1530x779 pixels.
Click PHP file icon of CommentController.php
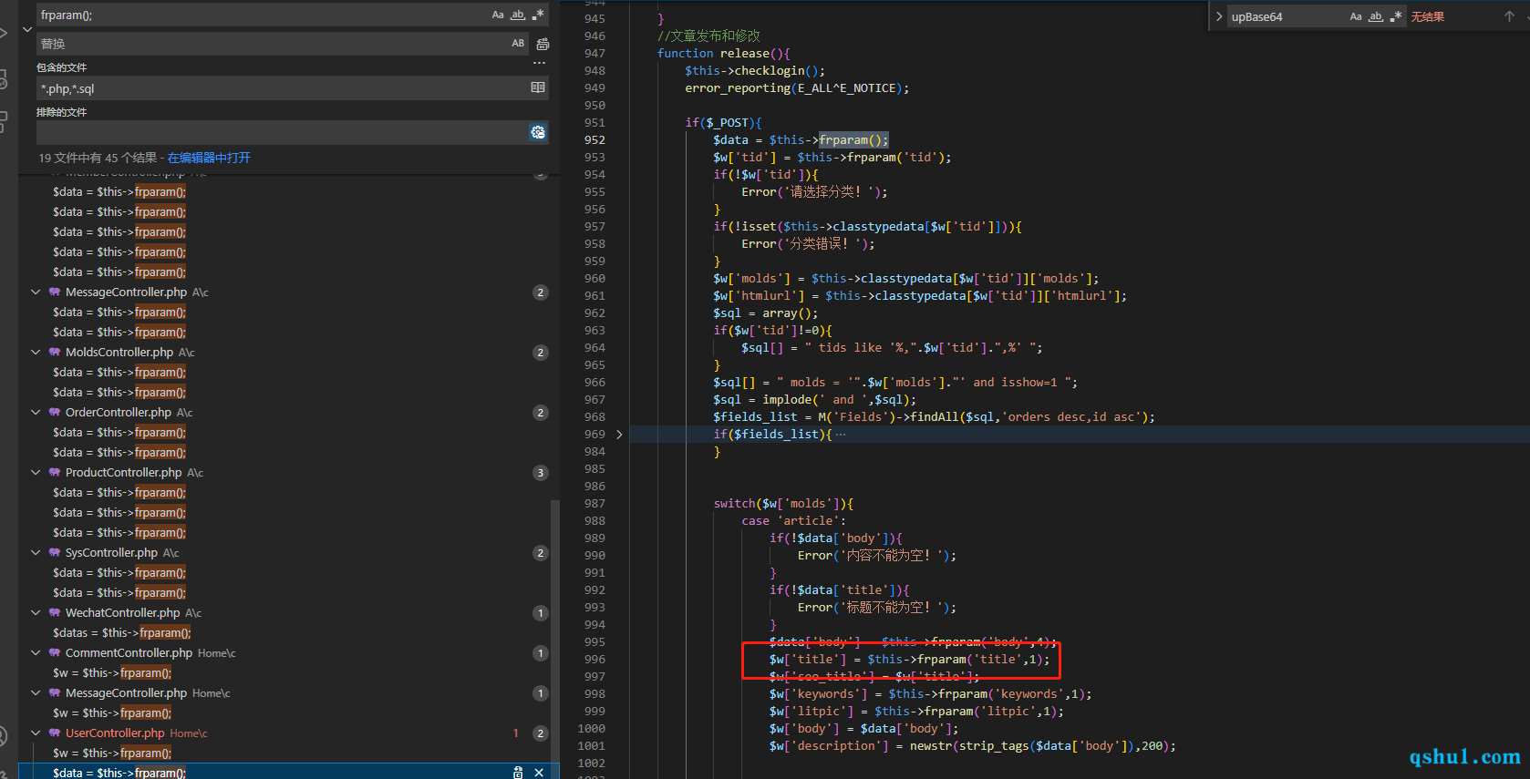coord(55,653)
